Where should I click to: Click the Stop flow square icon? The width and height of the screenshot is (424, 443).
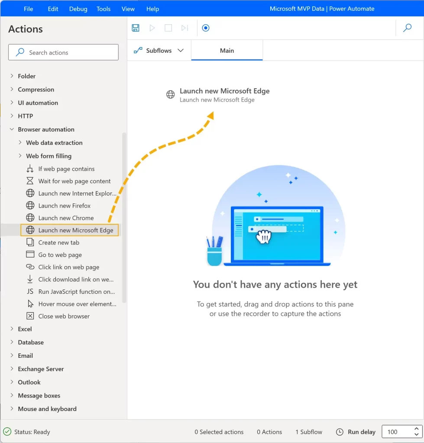click(168, 28)
